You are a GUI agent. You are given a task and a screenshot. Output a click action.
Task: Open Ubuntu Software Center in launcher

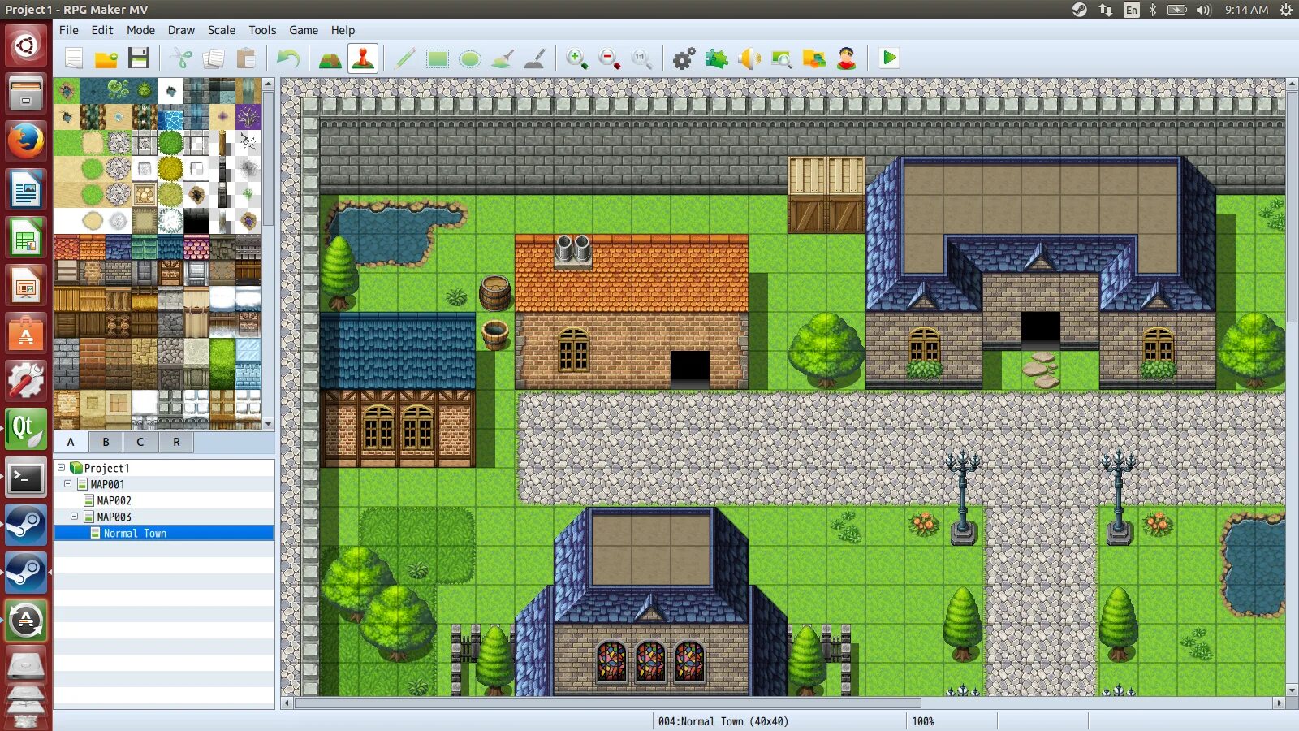tap(26, 333)
